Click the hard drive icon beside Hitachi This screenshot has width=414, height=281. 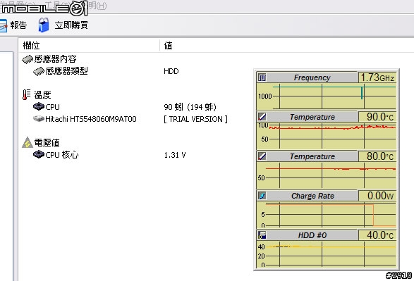point(39,118)
